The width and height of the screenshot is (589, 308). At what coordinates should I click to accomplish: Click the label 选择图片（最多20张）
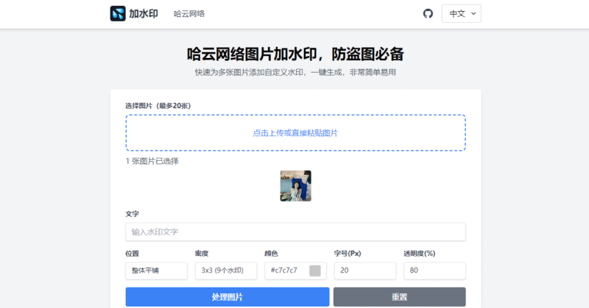[x=158, y=106]
